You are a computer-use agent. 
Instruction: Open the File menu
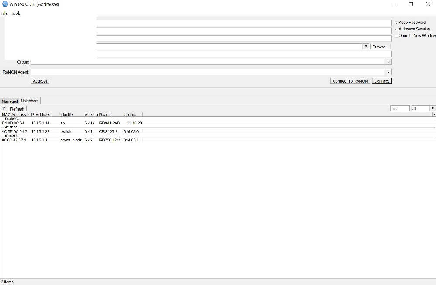pyautogui.click(x=4, y=13)
